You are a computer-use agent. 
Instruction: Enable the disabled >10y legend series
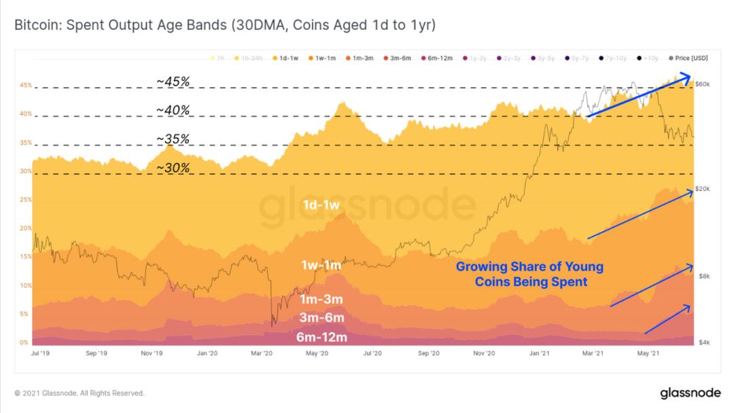coord(648,58)
